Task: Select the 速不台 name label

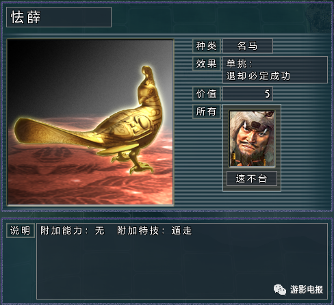Action: (x=252, y=178)
